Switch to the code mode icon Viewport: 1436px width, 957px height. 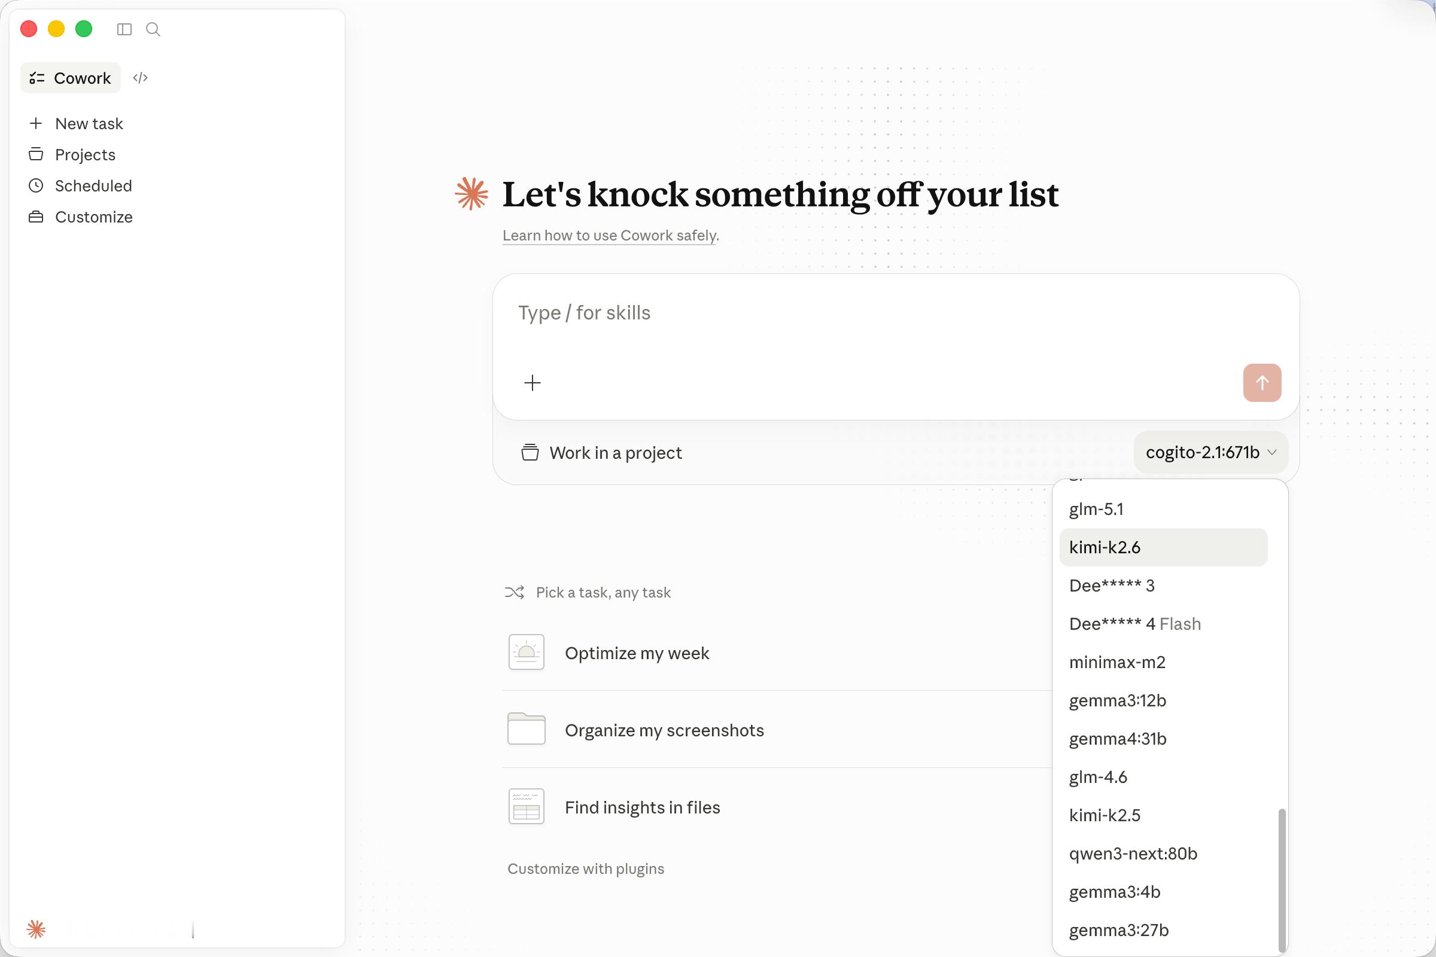click(x=141, y=78)
